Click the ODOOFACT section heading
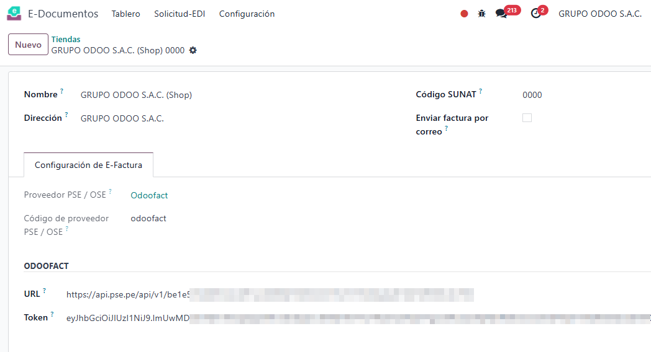Viewport: 651px width, 352px height. tap(46, 266)
